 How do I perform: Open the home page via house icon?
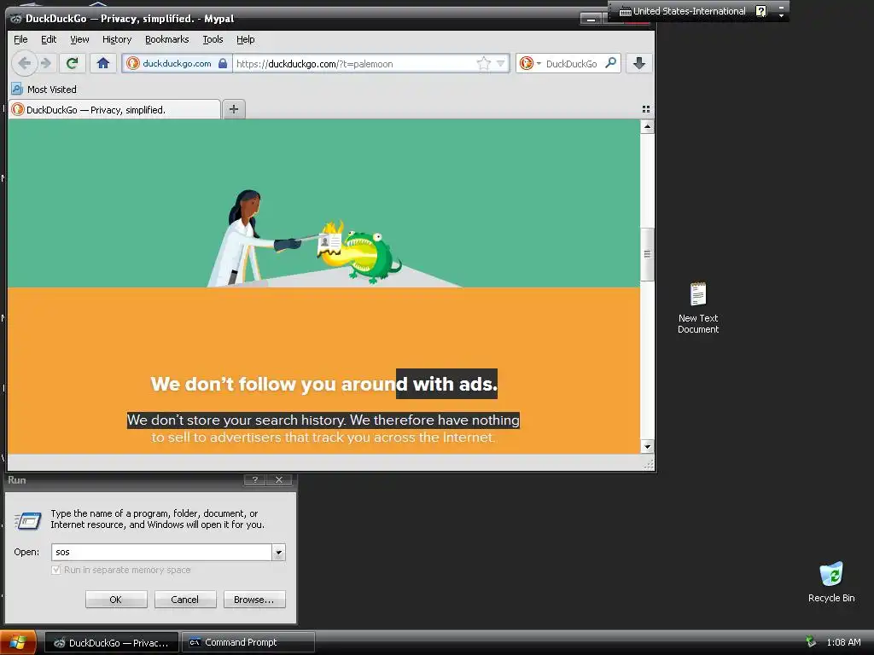[103, 63]
